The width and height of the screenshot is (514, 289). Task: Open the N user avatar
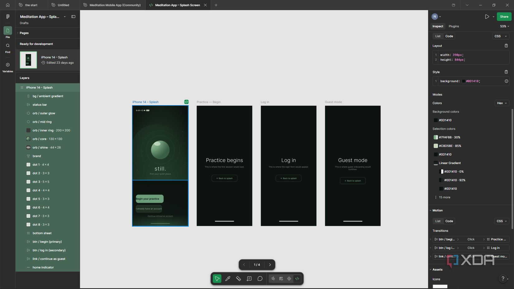coord(435,17)
